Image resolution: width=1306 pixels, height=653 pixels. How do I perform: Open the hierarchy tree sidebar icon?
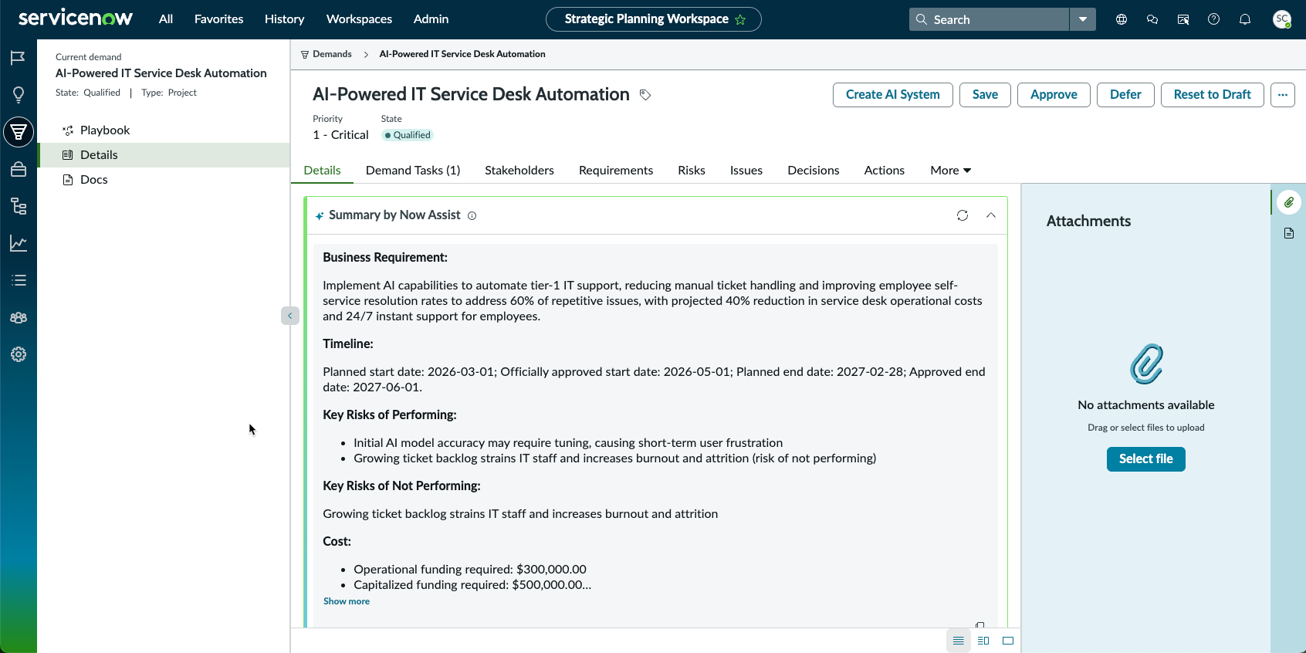click(19, 206)
